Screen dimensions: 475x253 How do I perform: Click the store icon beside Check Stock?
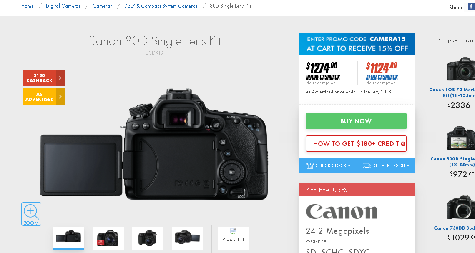tap(309, 165)
